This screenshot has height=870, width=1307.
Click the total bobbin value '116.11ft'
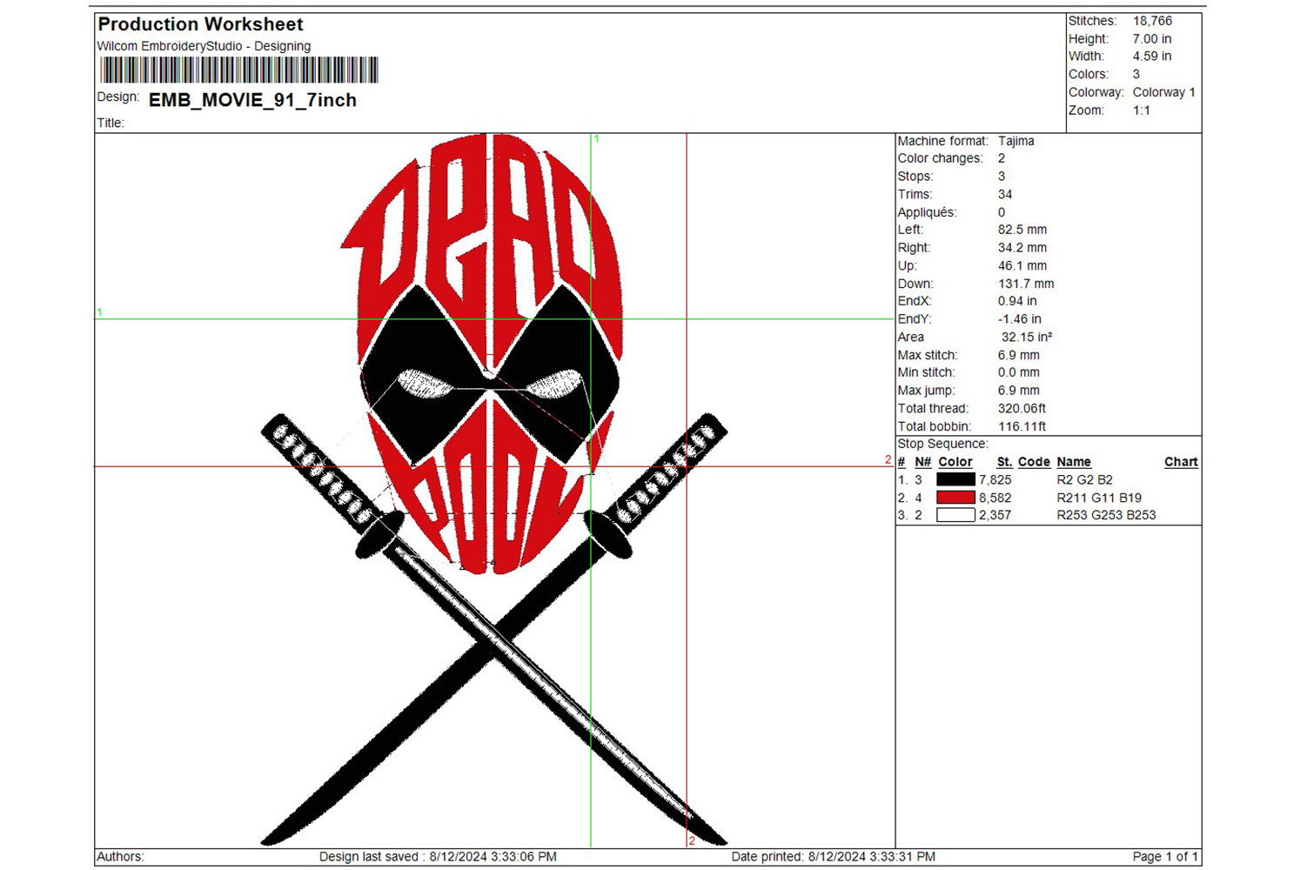(x=1022, y=427)
